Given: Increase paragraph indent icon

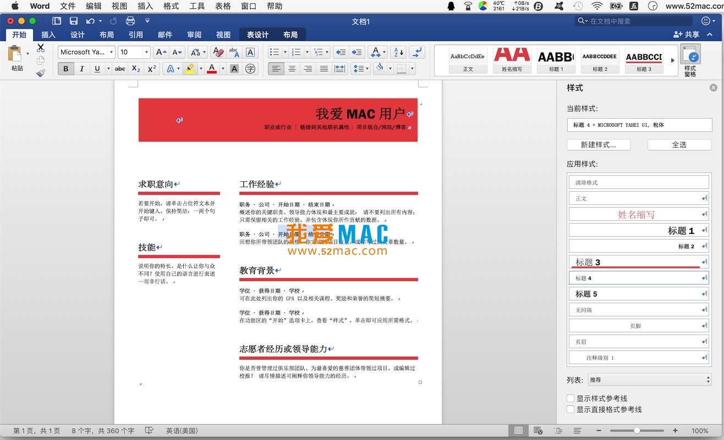Looking at the screenshot, I should point(356,52).
